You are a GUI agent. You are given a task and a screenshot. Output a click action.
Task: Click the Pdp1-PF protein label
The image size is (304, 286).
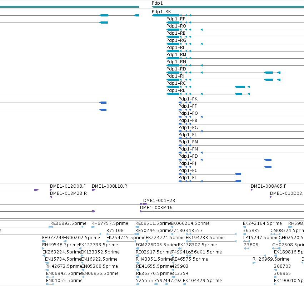click(188, 106)
